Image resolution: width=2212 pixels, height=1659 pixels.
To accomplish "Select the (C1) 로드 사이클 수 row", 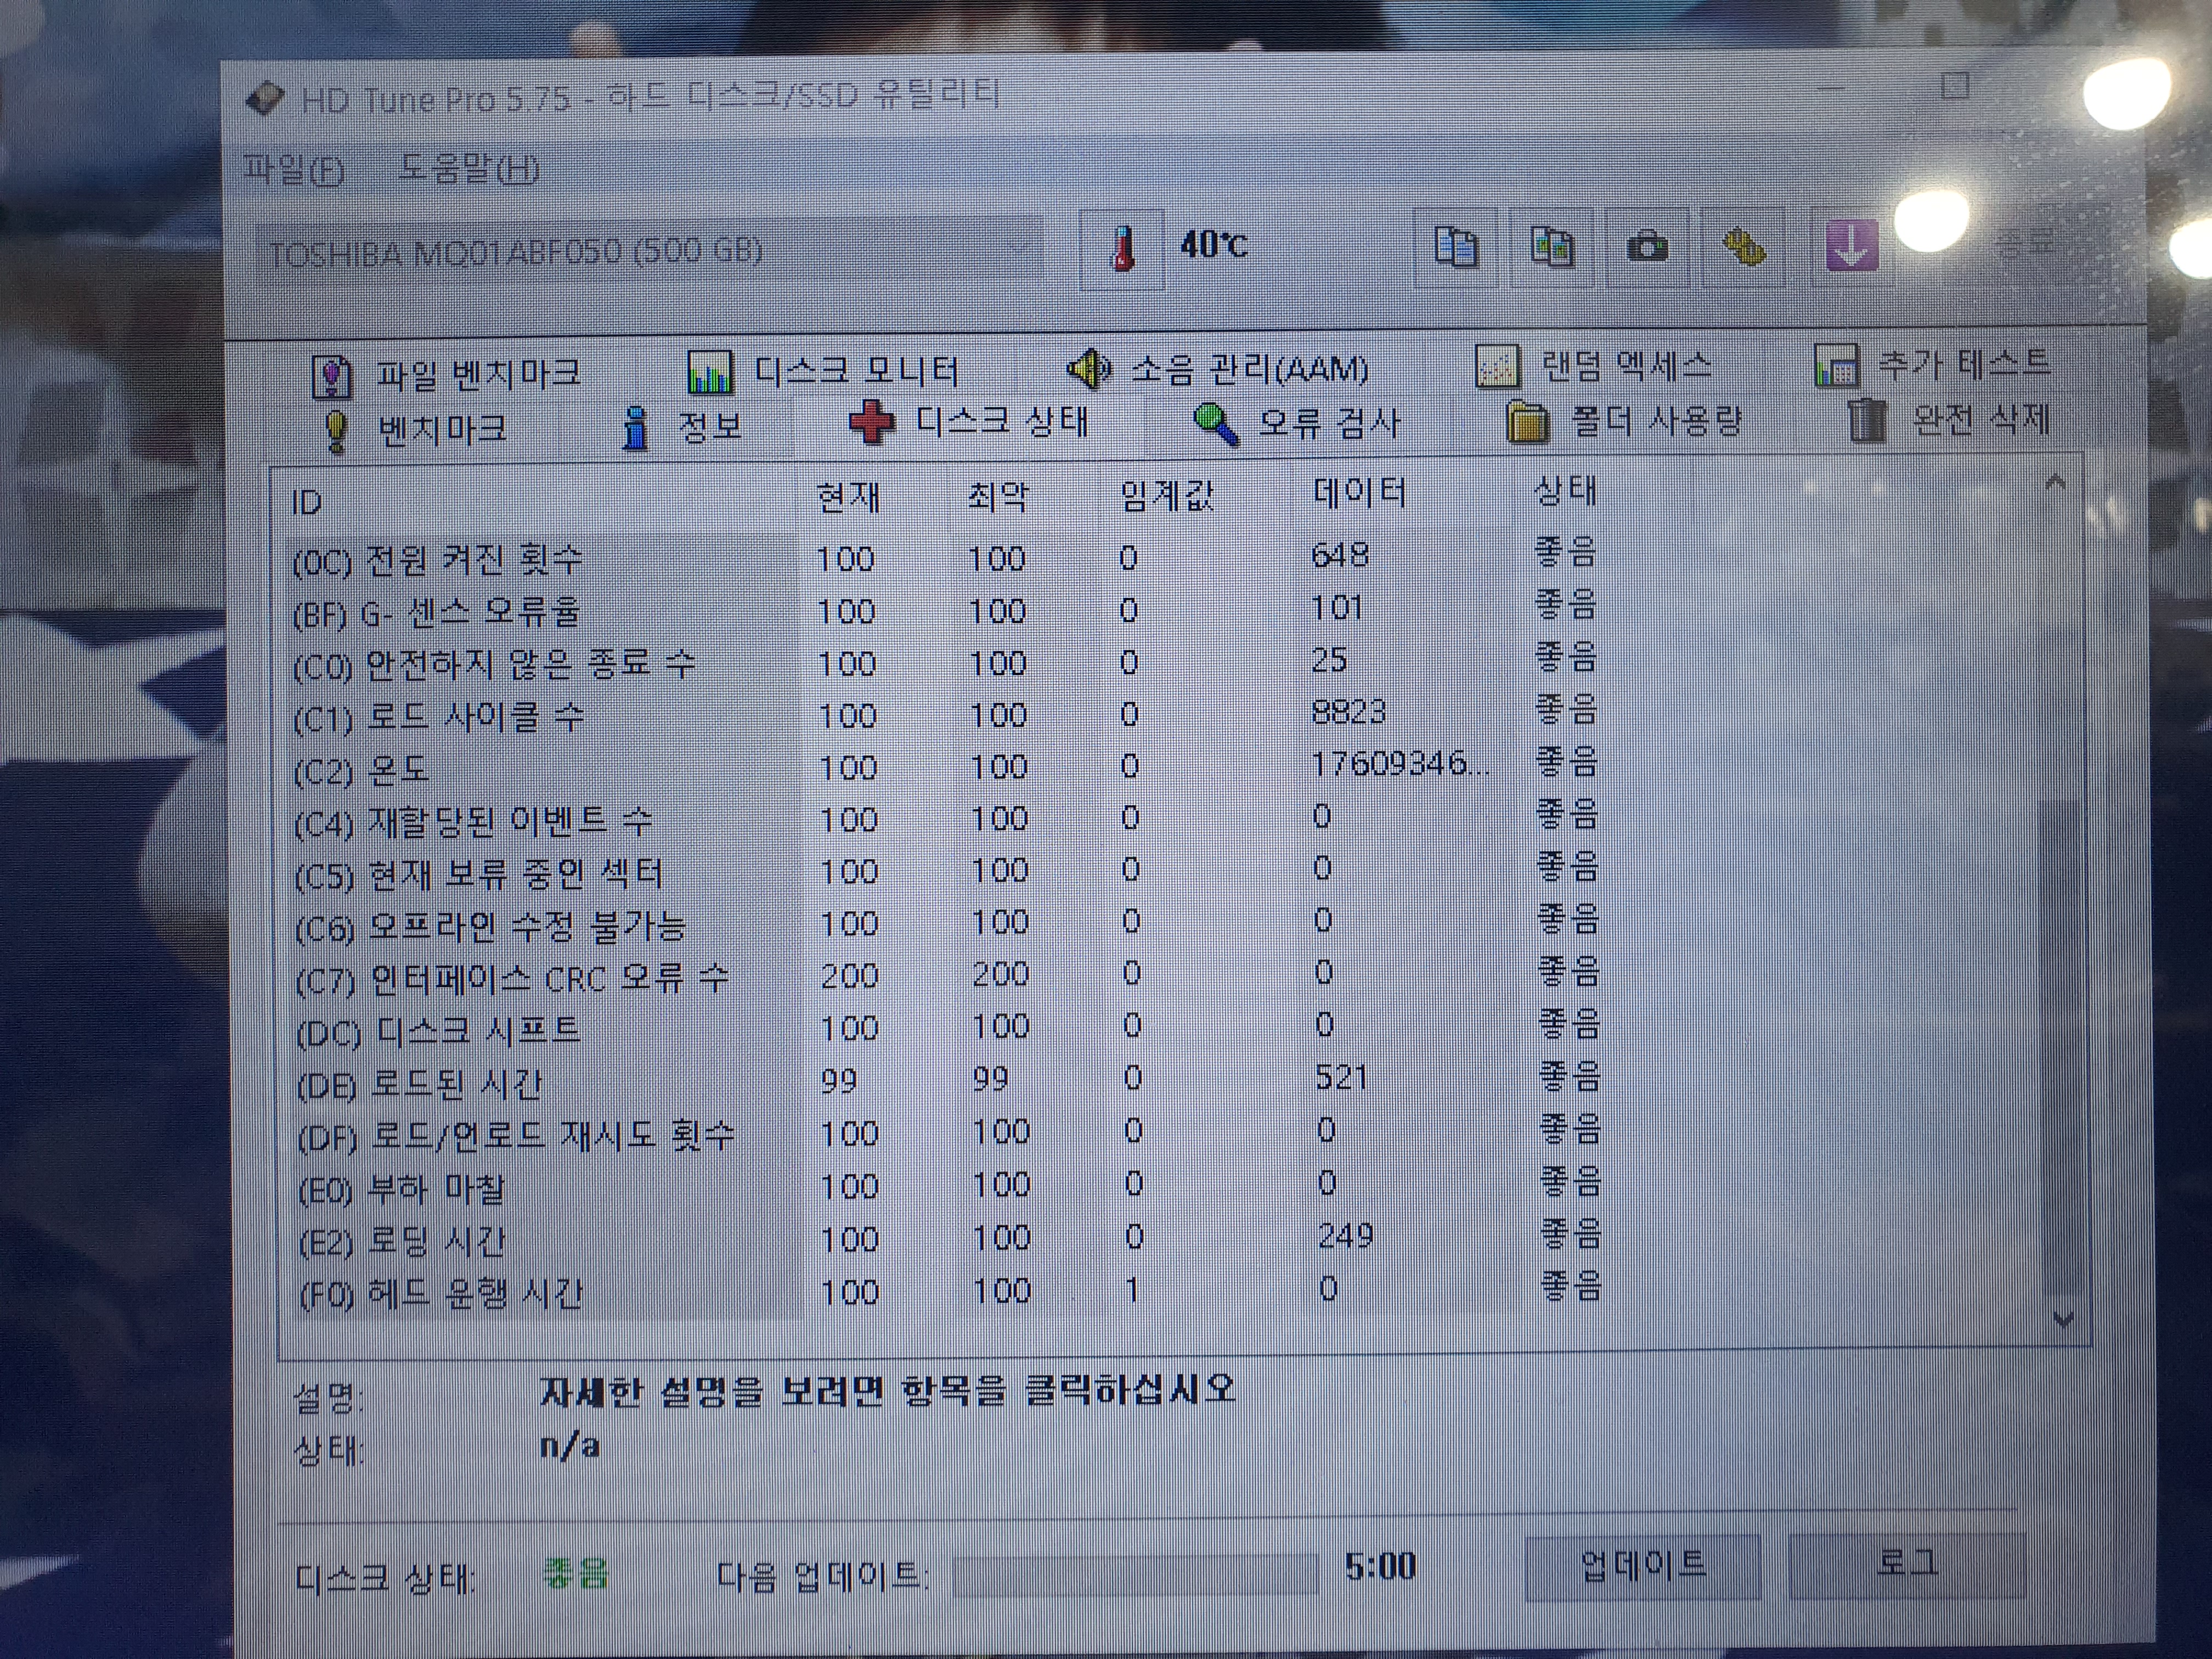I will point(945,714).
